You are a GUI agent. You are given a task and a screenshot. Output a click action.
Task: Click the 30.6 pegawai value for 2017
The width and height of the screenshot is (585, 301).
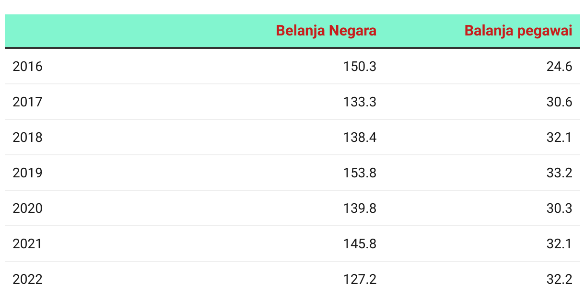[560, 102]
